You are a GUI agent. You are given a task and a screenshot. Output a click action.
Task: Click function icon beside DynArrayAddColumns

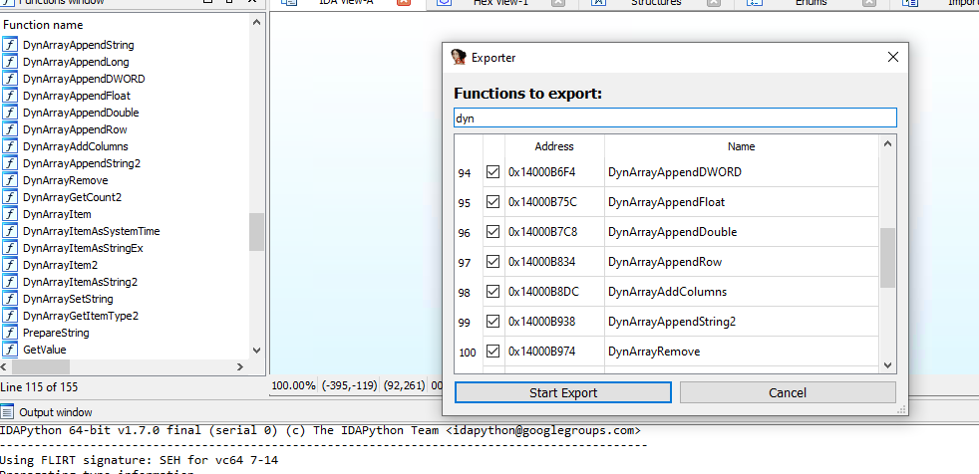tap(10, 146)
